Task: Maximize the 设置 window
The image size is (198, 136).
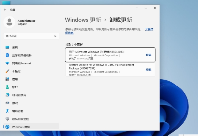Action: (x=146, y=8)
